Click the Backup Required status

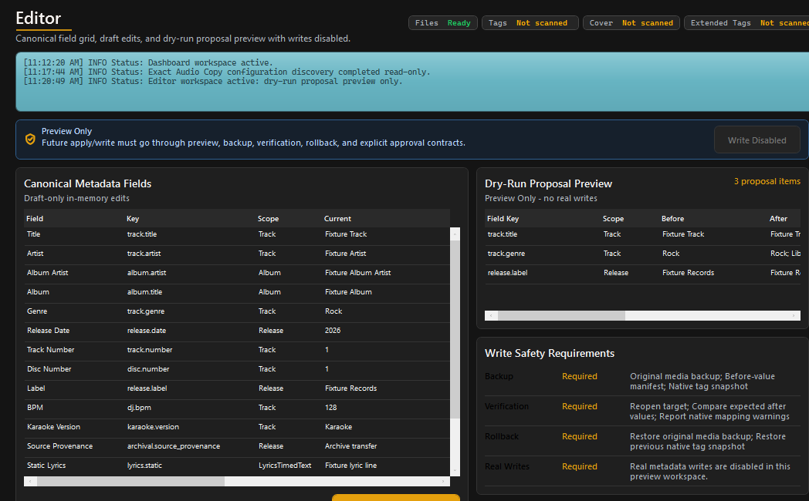pos(580,376)
